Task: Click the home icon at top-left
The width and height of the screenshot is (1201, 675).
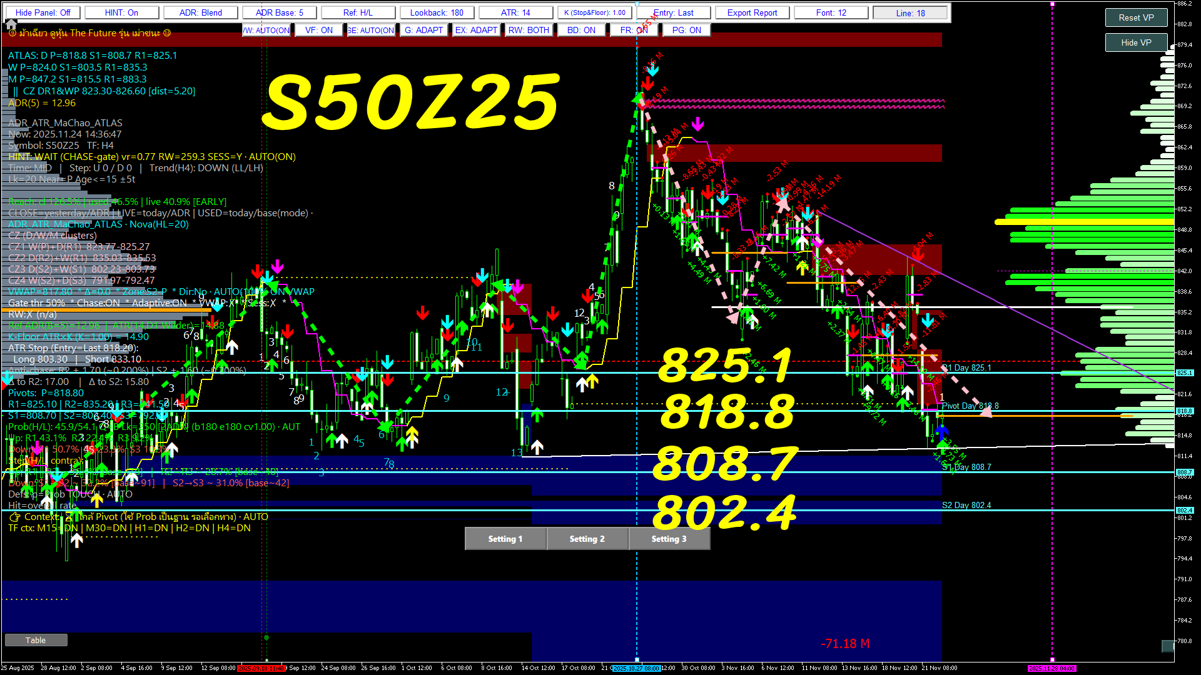Action: coord(11,24)
